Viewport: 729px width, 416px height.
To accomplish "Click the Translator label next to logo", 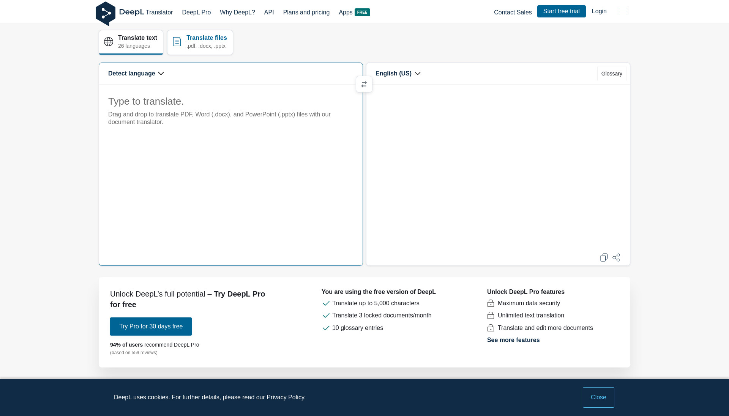I will [x=159, y=12].
